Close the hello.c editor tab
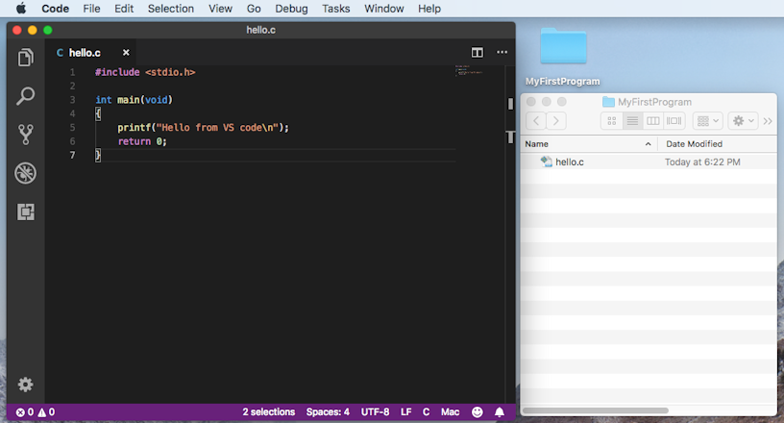Viewport: 784px width, 423px height. [x=126, y=52]
